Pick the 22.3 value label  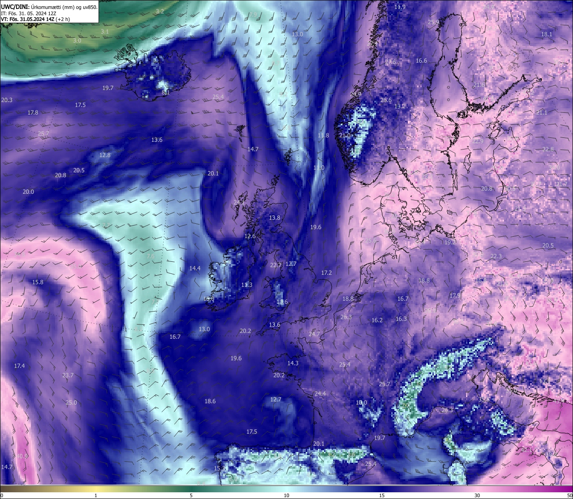tap(496, 256)
